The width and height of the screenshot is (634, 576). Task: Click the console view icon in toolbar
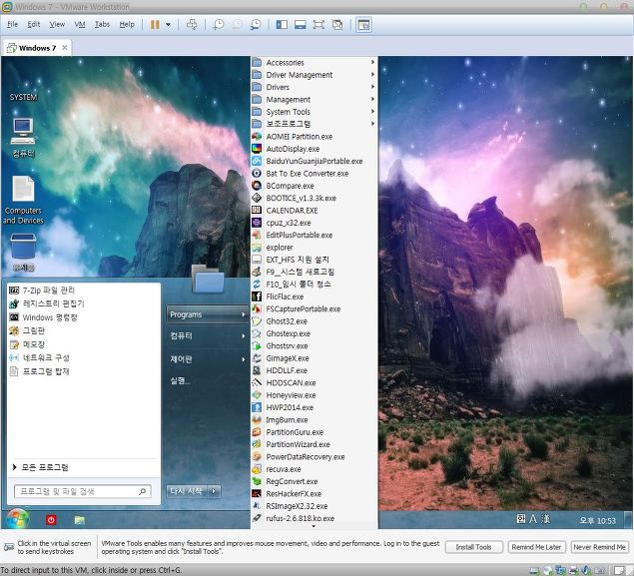click(x=363, y=25)
